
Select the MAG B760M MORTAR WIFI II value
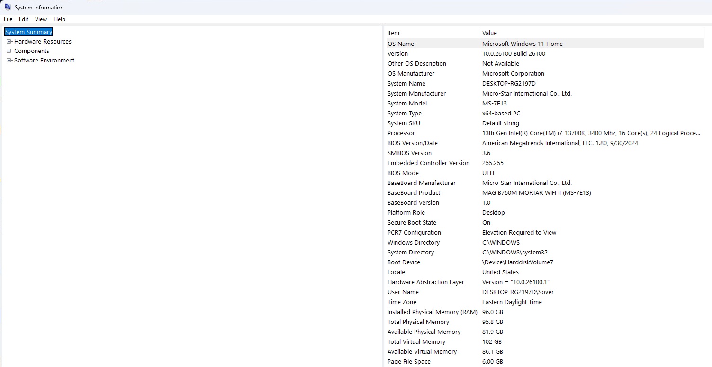tap(537, 192)
